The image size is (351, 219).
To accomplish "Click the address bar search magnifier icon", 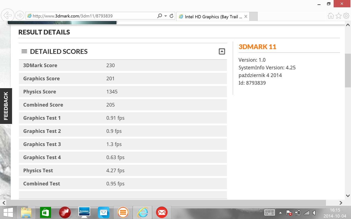I will pos(160,16).
